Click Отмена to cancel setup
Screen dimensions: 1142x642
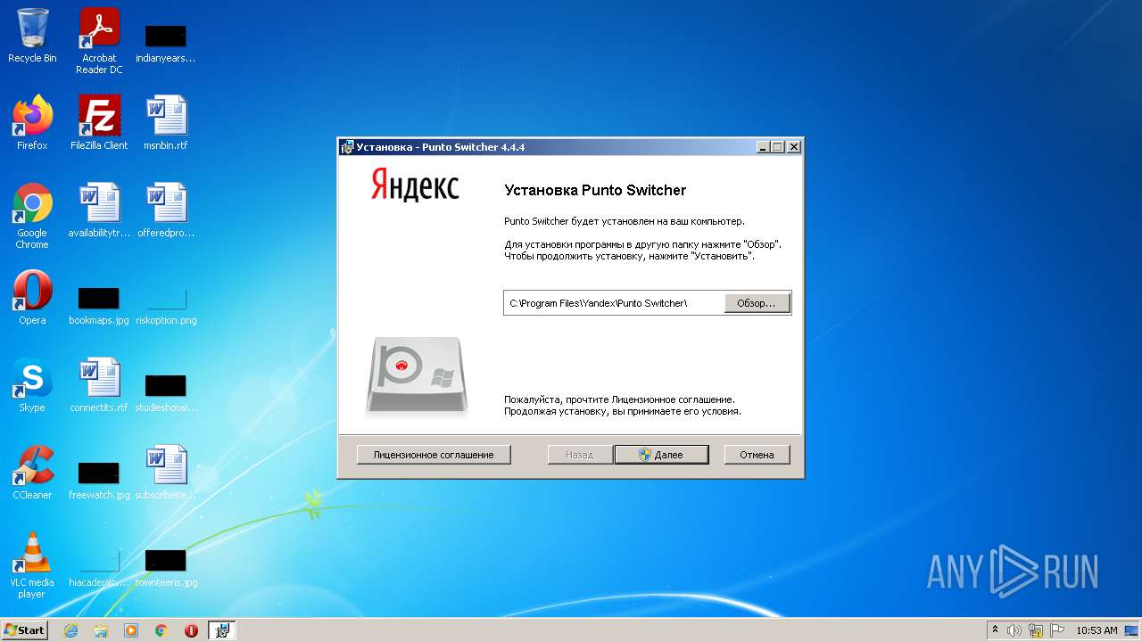(x=757, y=455)
